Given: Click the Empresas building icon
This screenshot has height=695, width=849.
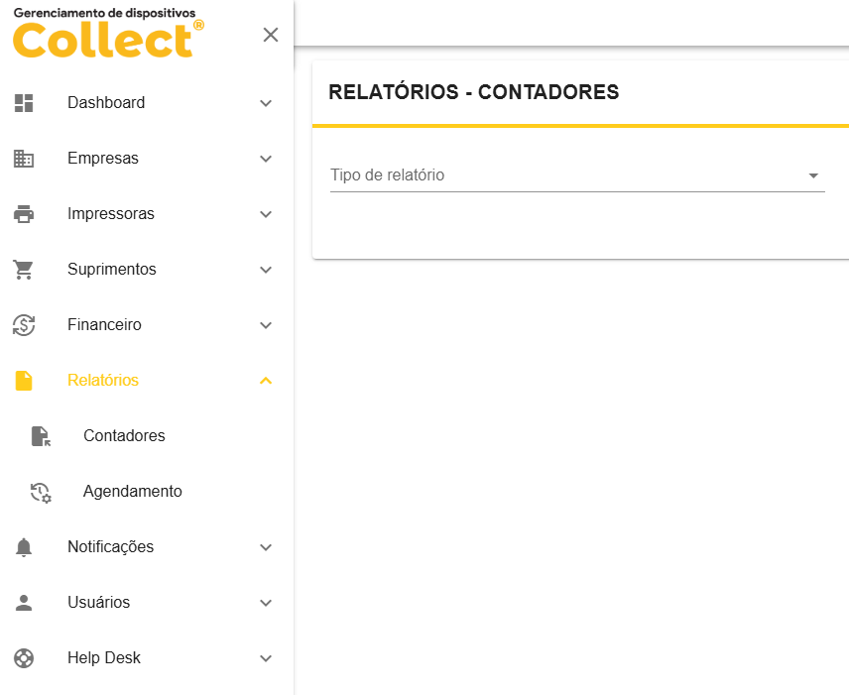Looking at the screenshot, I should pyautogui.click(x=24, y=159).
